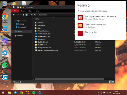This screenshot has width=127, height=95.
Task: Open Roblox Studio from the taskbar
Action: pos(40,93)
